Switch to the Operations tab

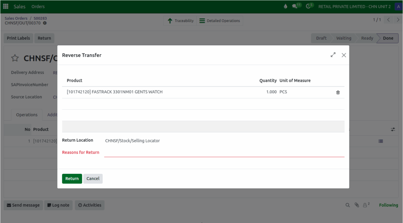(x=27, y=115)
